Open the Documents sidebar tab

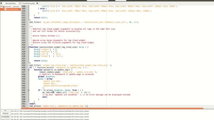pos(10,3)
